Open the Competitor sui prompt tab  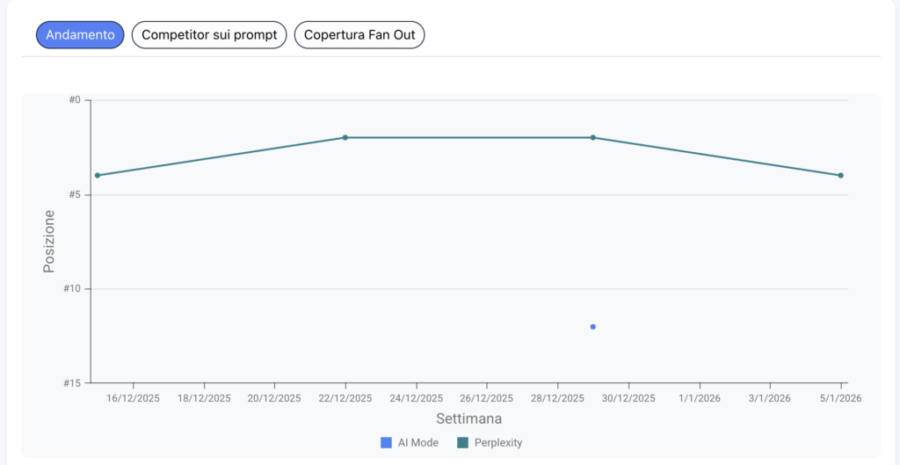[x=209, y=35]
